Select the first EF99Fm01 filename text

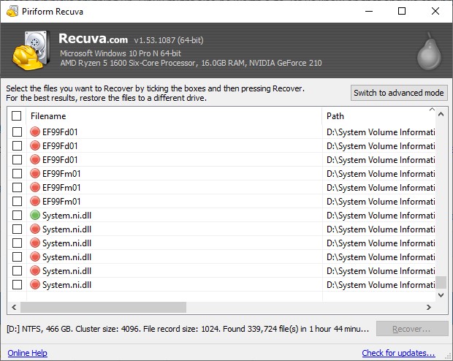pyautogui.click(x=61, y=174)
